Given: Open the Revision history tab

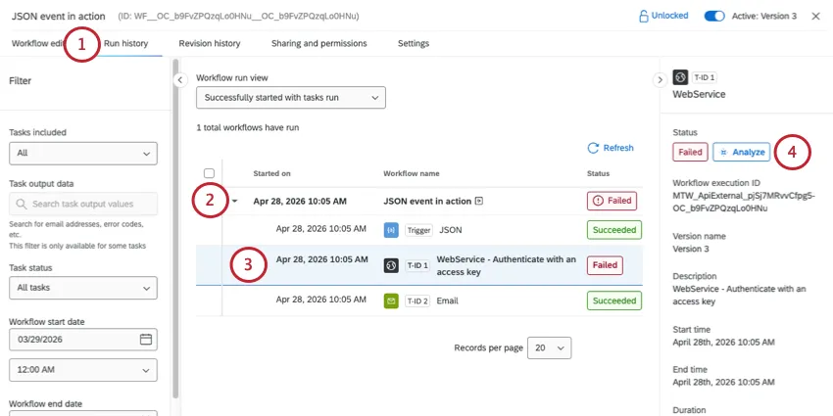Looking at the screenshot, I should point(210,43).
